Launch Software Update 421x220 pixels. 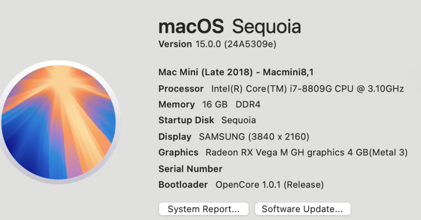[302, 209]
